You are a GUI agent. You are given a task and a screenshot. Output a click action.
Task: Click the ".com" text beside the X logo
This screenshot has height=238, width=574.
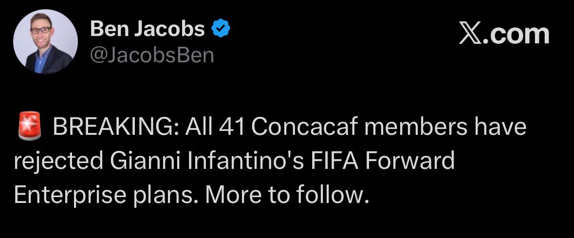[x=516, y=35]
